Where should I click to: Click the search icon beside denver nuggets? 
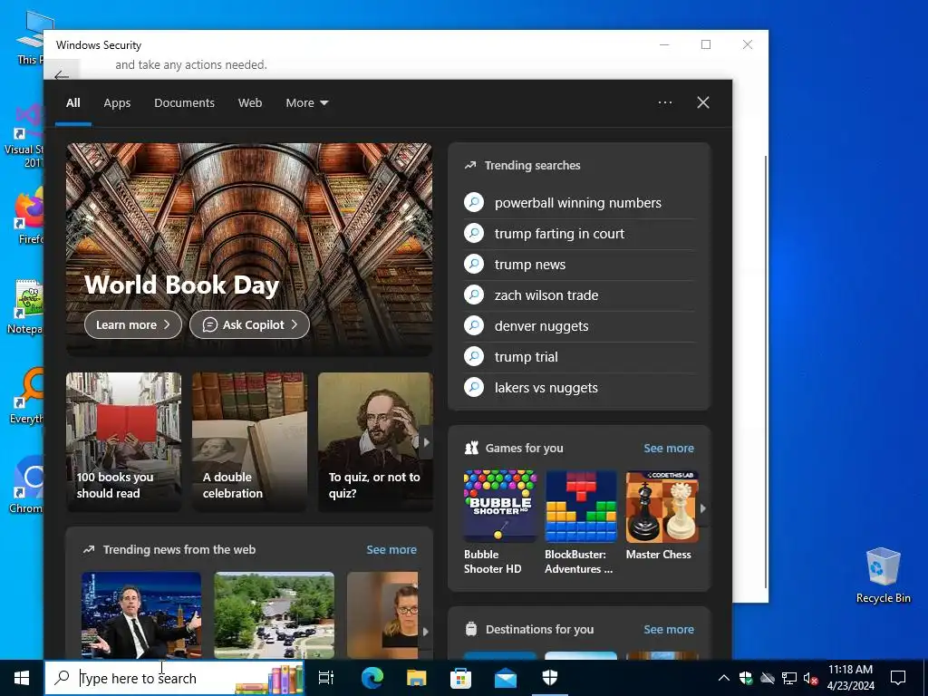(474, 325)
